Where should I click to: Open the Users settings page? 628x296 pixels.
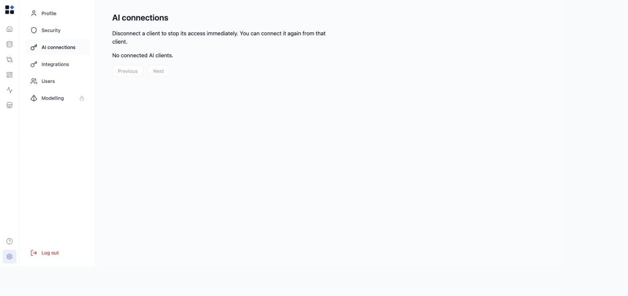tap(57, 81)
